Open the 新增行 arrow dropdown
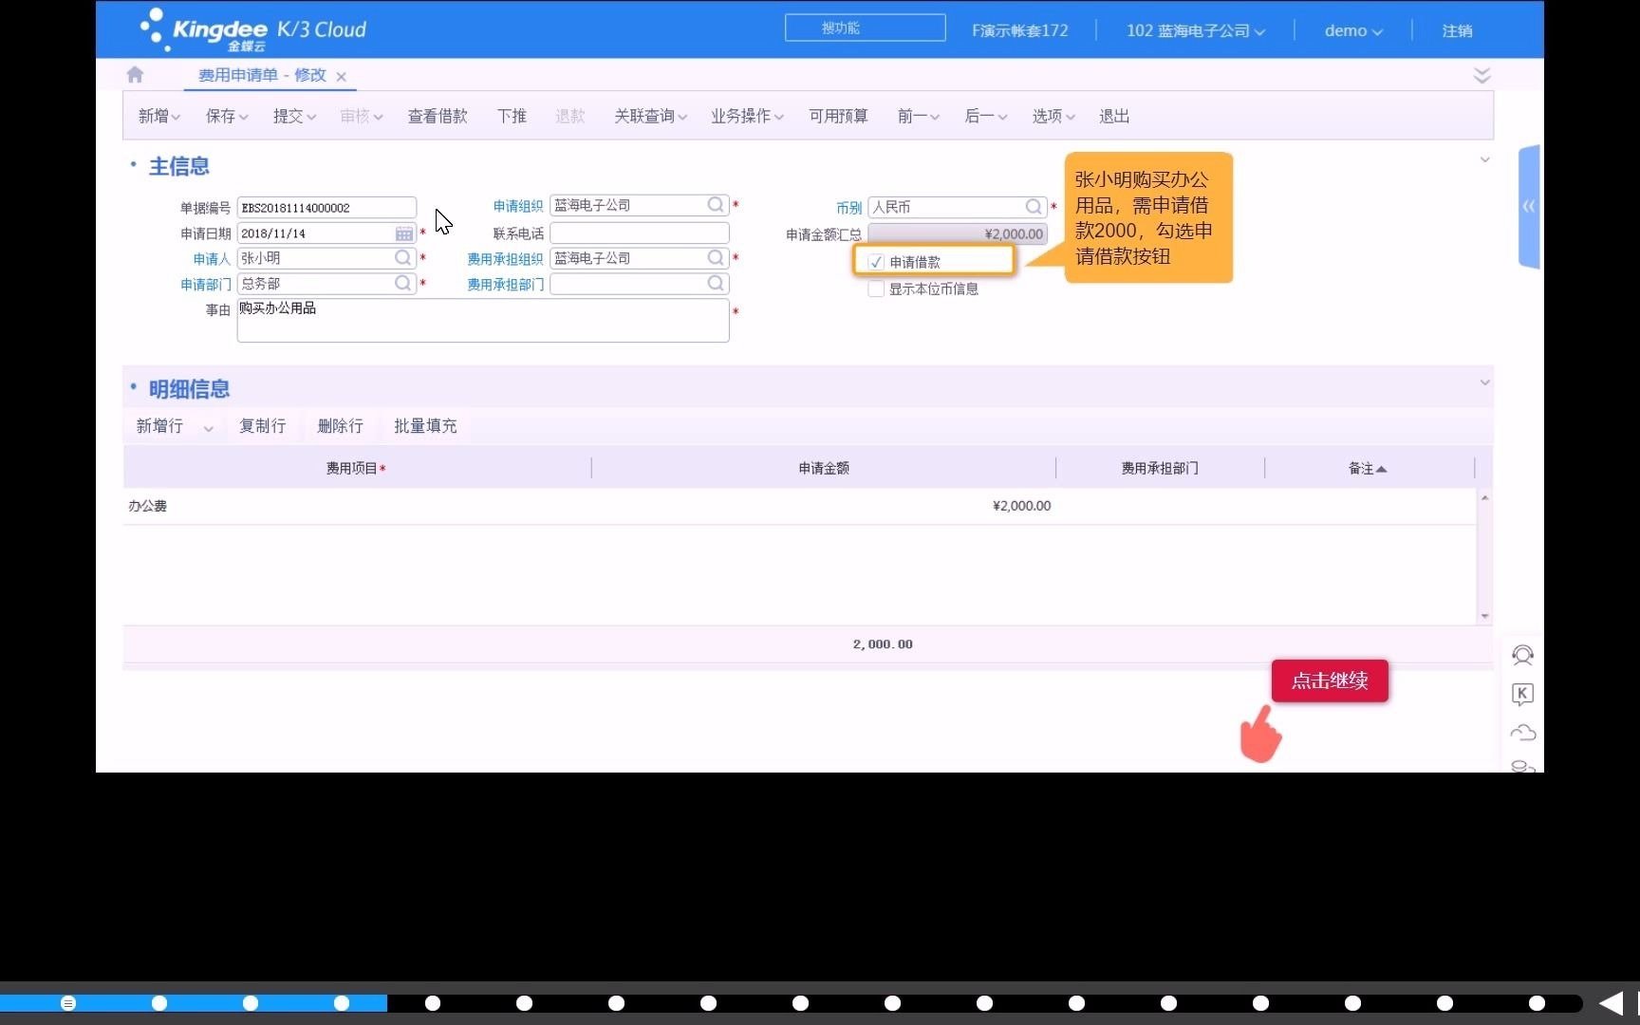 [x=208, y=428]
